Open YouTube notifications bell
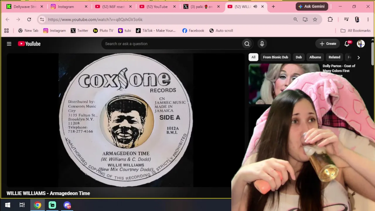The image size is (375, 211). pos(347,44)
